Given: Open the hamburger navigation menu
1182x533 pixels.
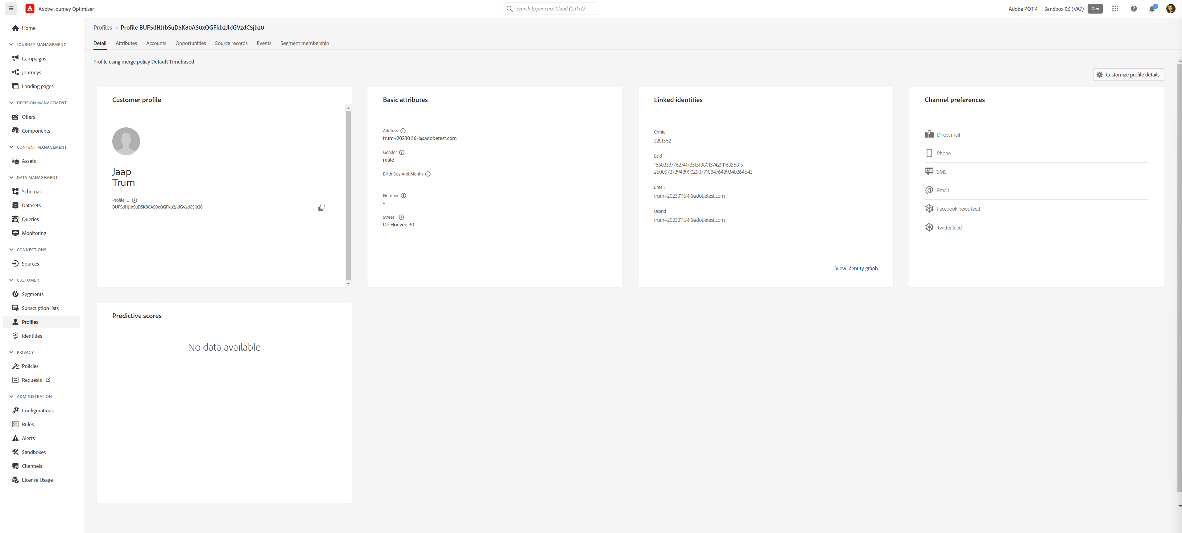Looking at the screenshot, I should (11, 9).
